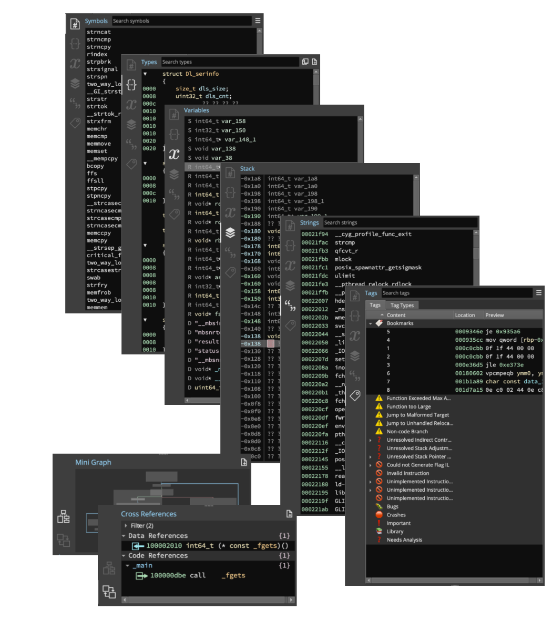This screenshot has width=552, height=631.
Task: Expand Unresolved Indirect Control tag group
Action: [x=371, y=440]
